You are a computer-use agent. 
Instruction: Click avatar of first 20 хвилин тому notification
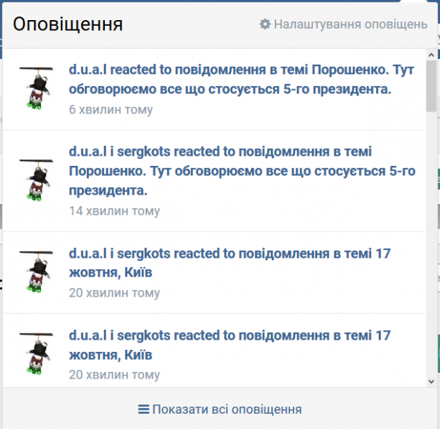tap(36, 272)
